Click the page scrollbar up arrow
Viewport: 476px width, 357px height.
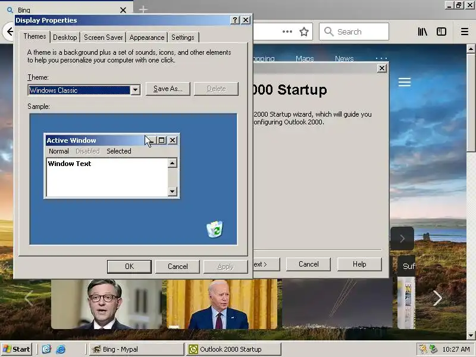[471, 49]
